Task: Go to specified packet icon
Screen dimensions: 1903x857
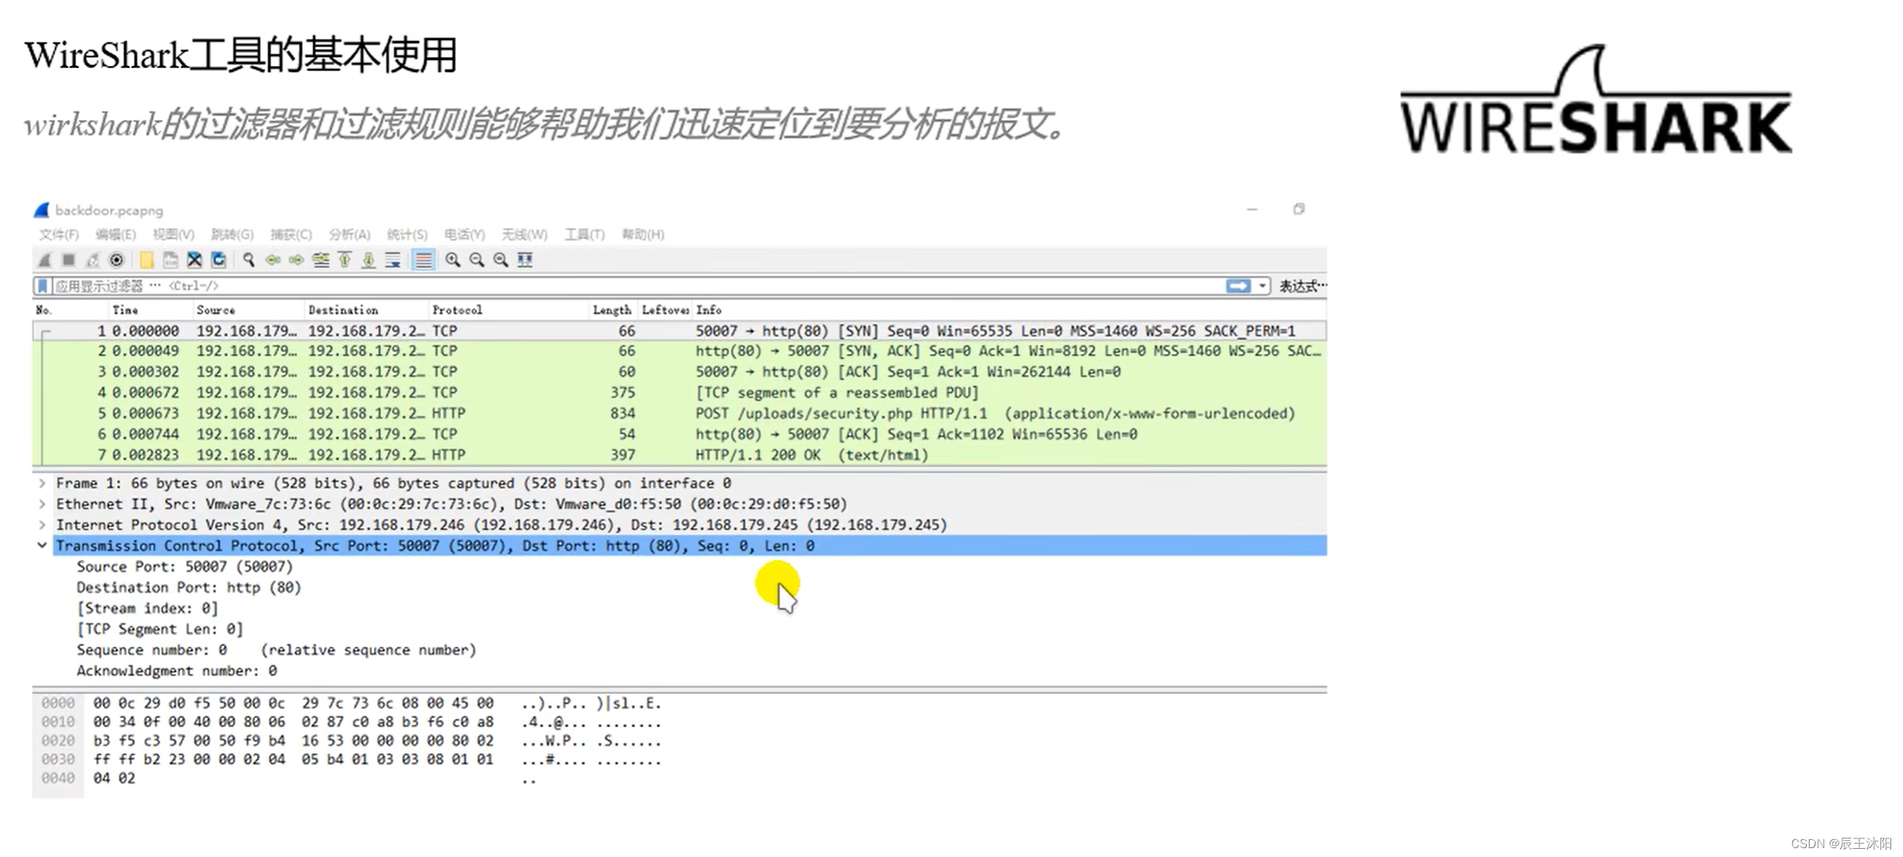Action: pos(321,260)
